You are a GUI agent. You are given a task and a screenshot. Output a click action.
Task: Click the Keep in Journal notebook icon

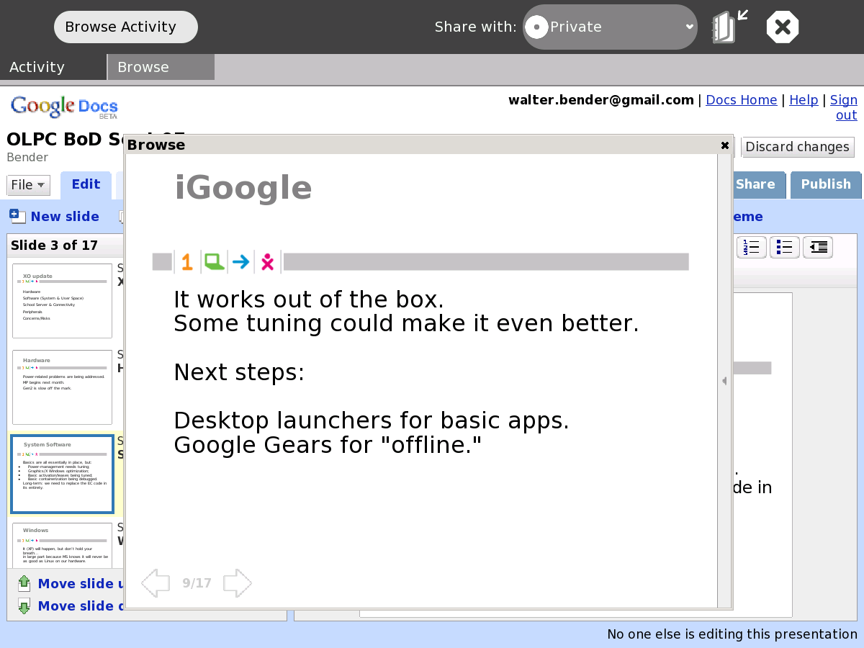pyautogui.click(x=729, y=27)
